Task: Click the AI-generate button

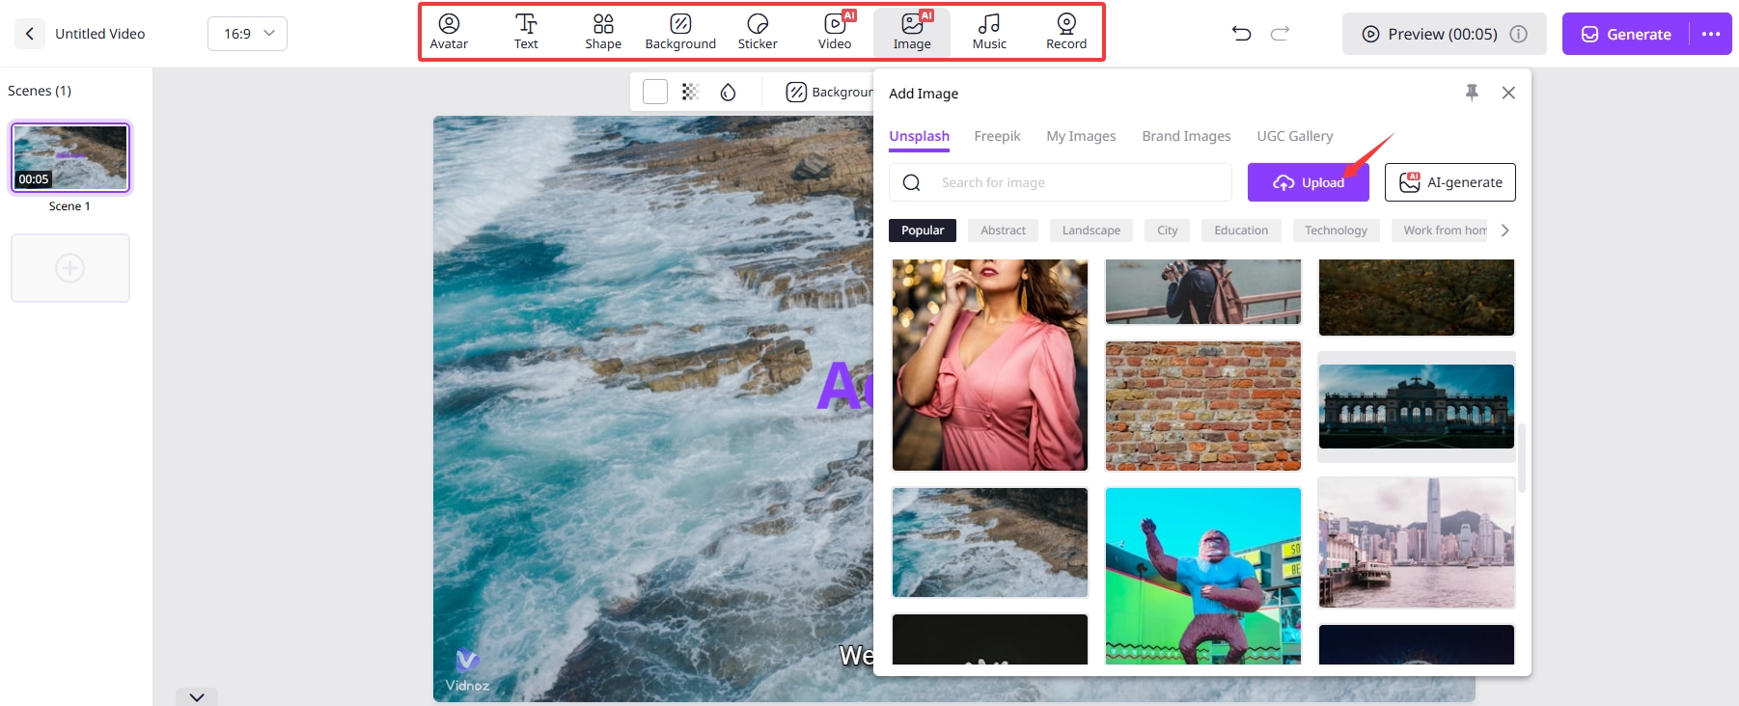Action: pyautogui.click(x=1449, y=182)
